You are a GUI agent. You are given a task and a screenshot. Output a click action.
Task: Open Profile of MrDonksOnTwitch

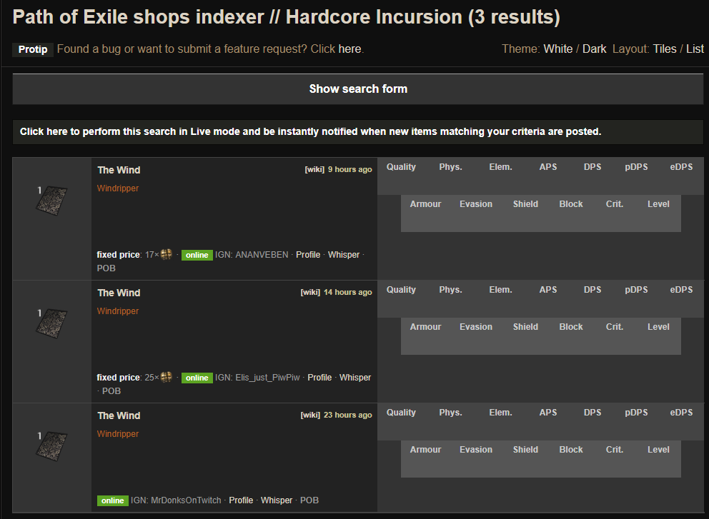click(241, 500)
